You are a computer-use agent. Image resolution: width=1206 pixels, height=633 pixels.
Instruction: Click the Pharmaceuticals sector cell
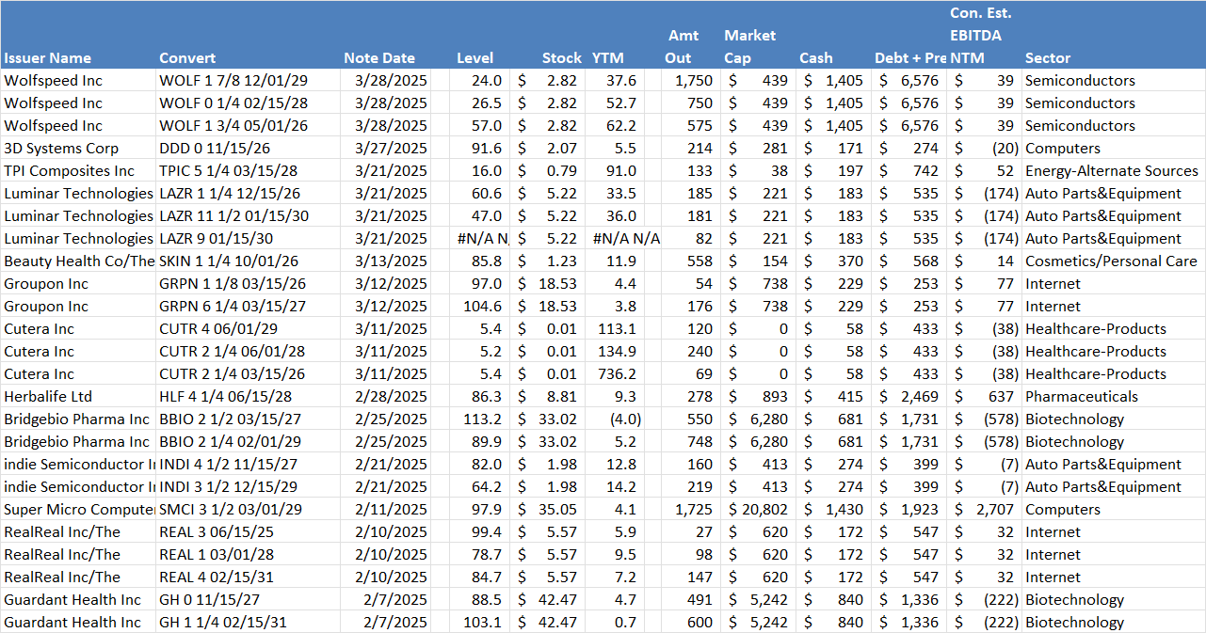click(1082, 396)
